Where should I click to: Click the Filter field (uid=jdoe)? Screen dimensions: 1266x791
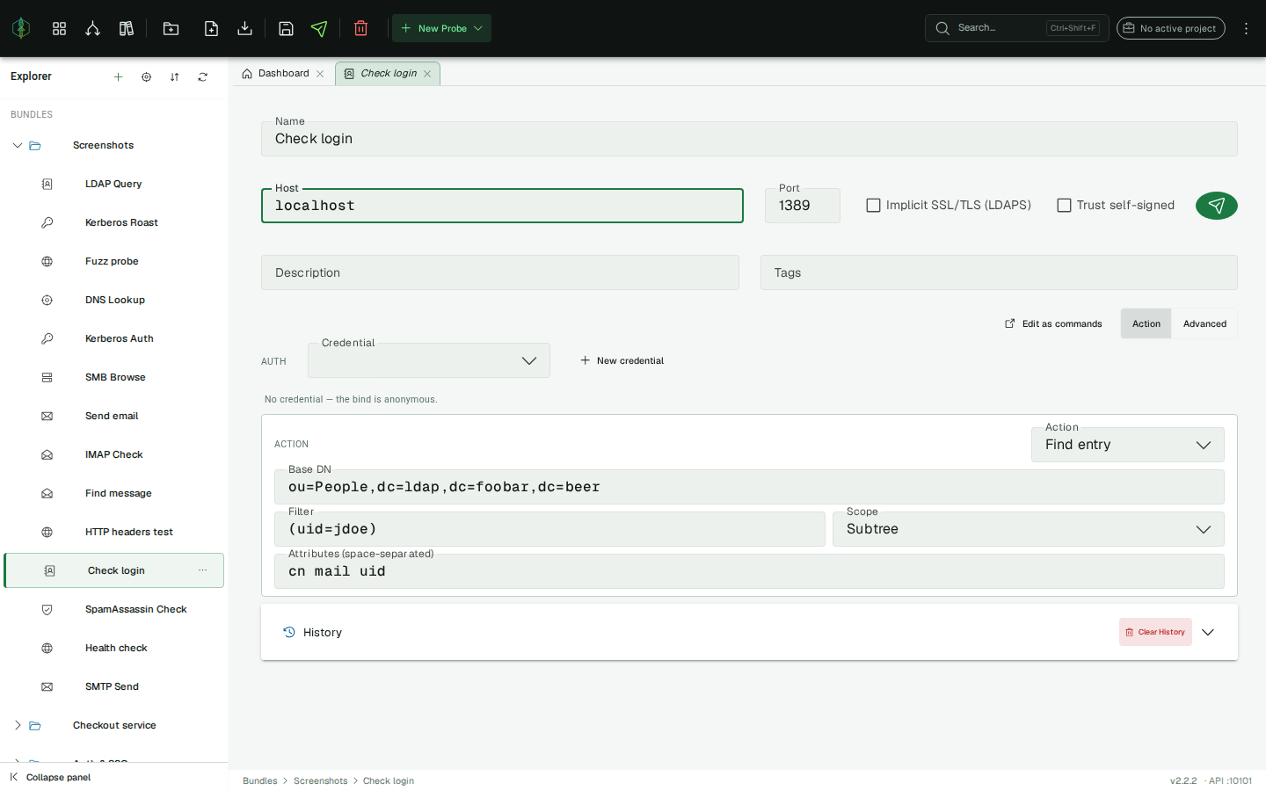click(x=549, y=529)
